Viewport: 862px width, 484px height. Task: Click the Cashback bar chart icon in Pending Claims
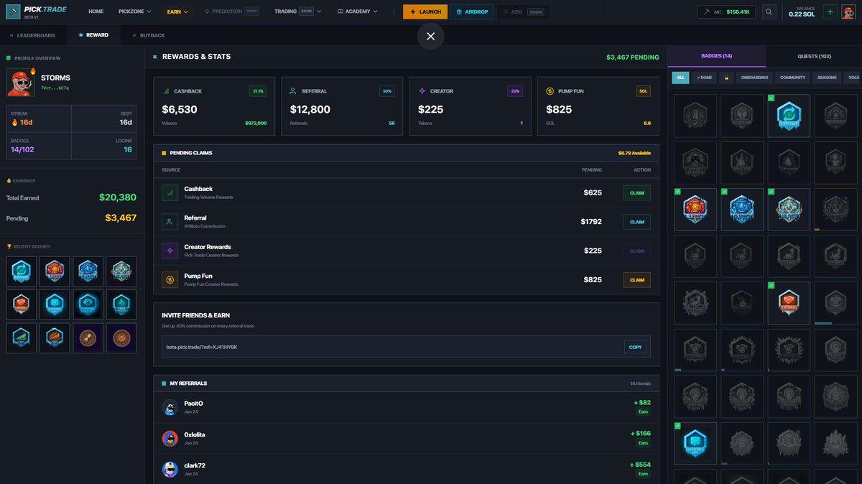point(170,192)
